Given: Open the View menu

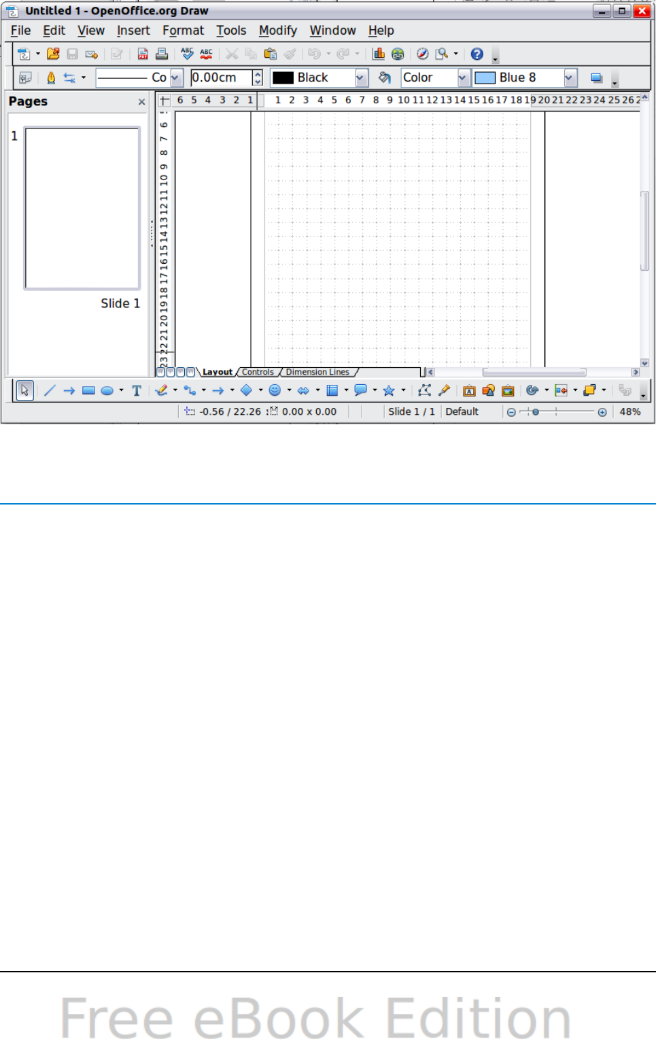Looking at the screenshot, I should (90, 31).
